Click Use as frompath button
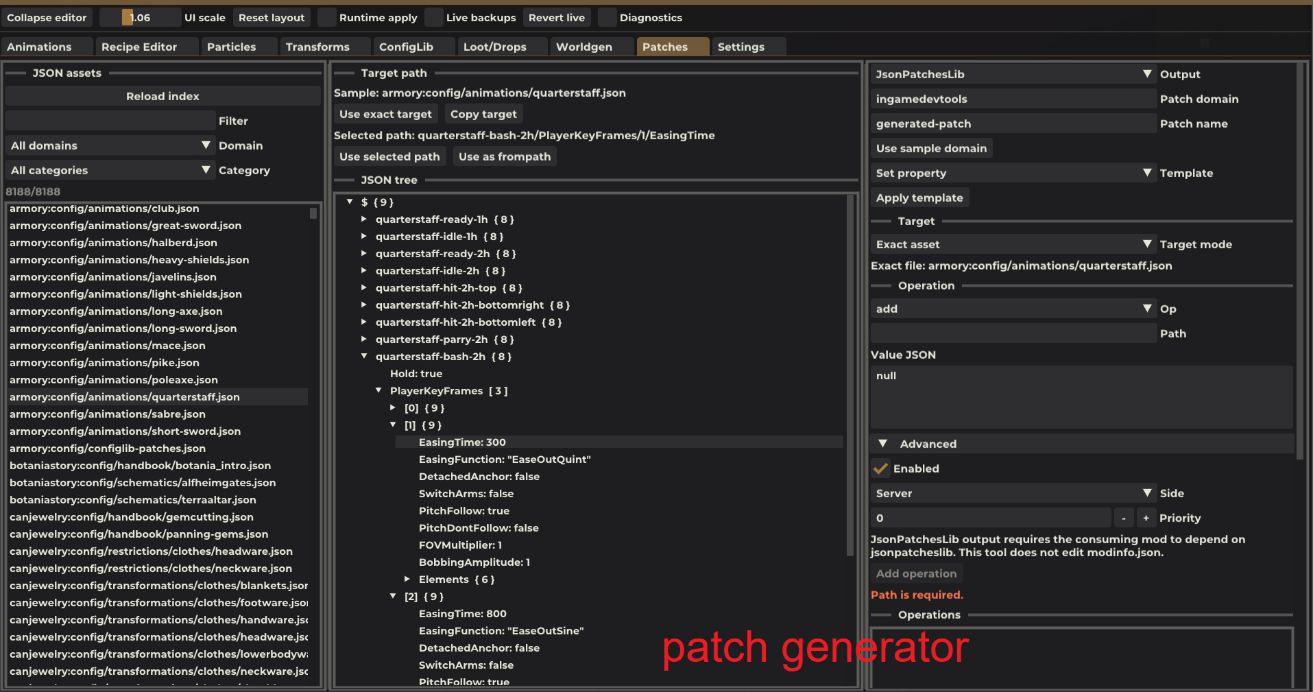Screen dimensions: 1313x692 pos(505,156)
